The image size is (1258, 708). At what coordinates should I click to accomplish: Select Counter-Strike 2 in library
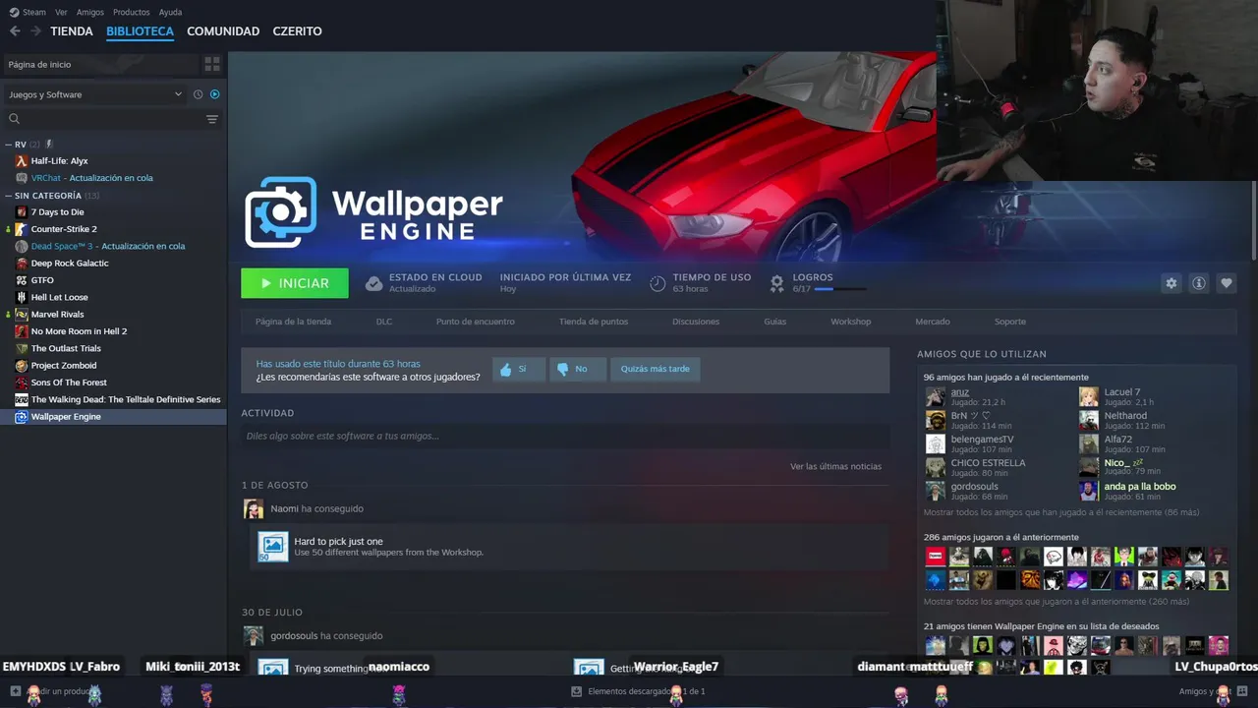coord(64,229)
